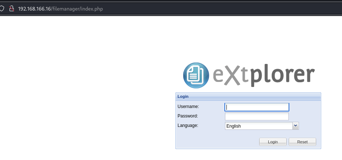Click the Login panel title bar
Viewport: 342px width, 160px height.
[x=248, y=96]
